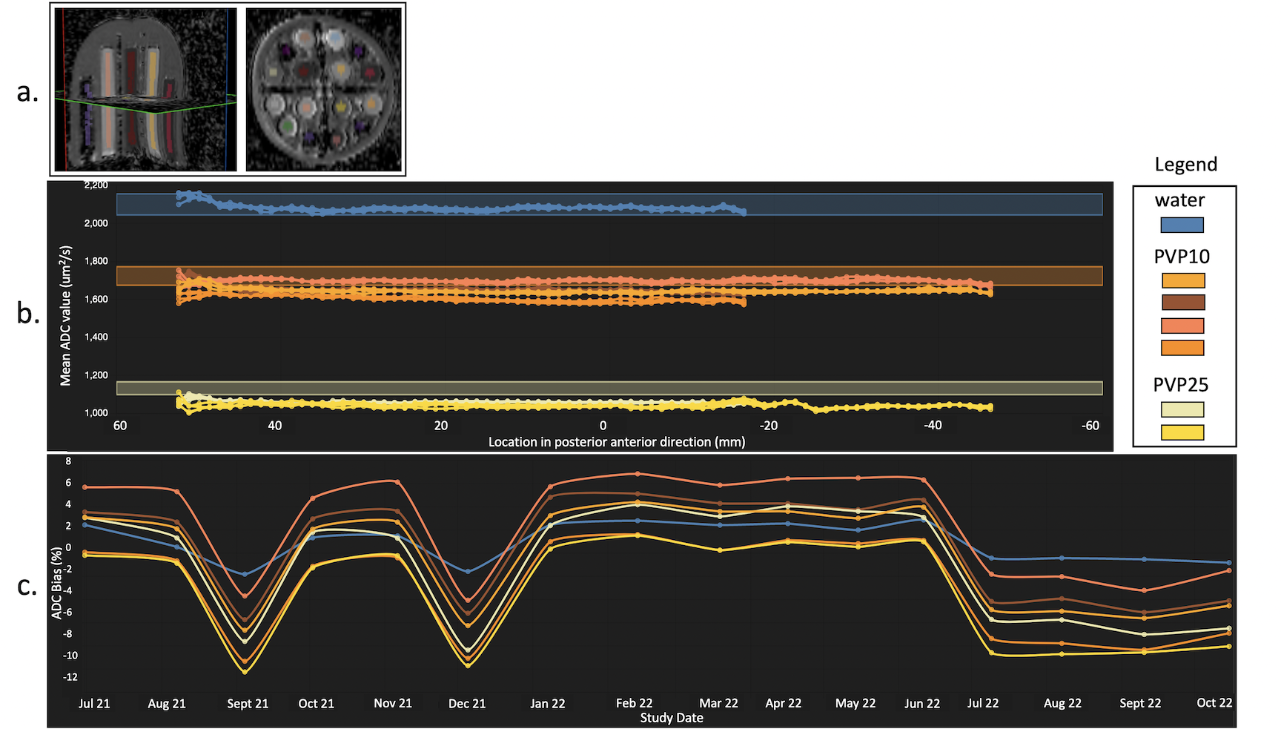Screen dimensions: 1281x729
Task: Open the coronal phantom image thumbnail
Action: click(x=145, y=90)
